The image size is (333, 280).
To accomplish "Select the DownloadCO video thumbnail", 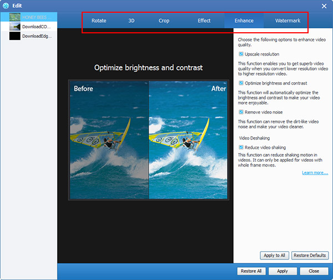I will [15, 26].
